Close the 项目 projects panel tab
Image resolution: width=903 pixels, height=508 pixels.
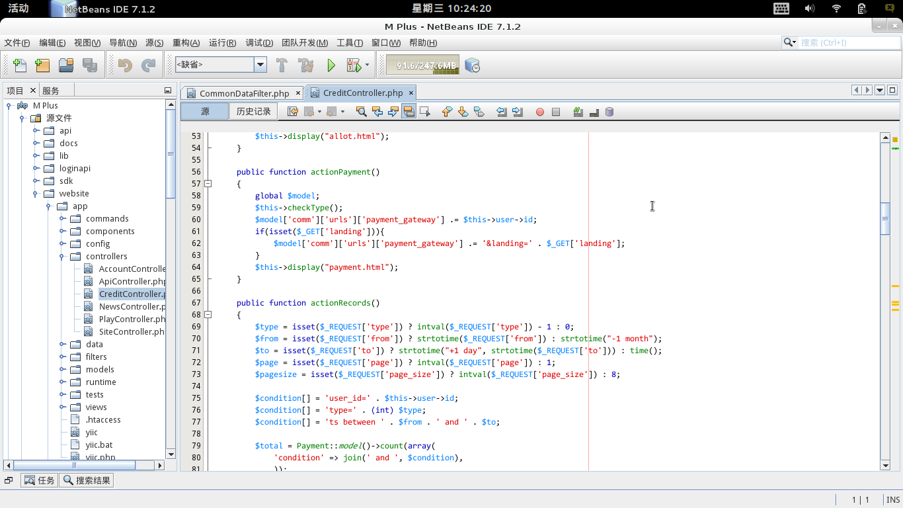click(x=32, y=91)
